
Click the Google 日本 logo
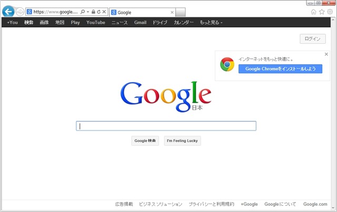(166, 96)
